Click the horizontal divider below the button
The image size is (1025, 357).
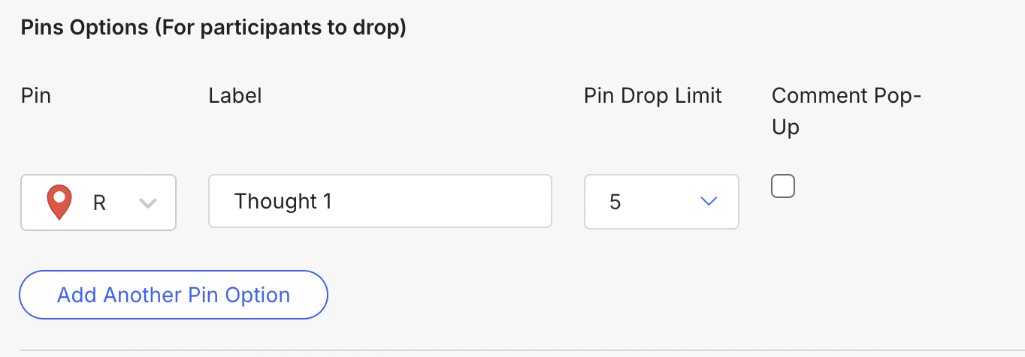click(x=512, y=350)
